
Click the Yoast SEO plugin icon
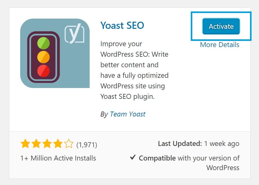(x=55, y=53)
